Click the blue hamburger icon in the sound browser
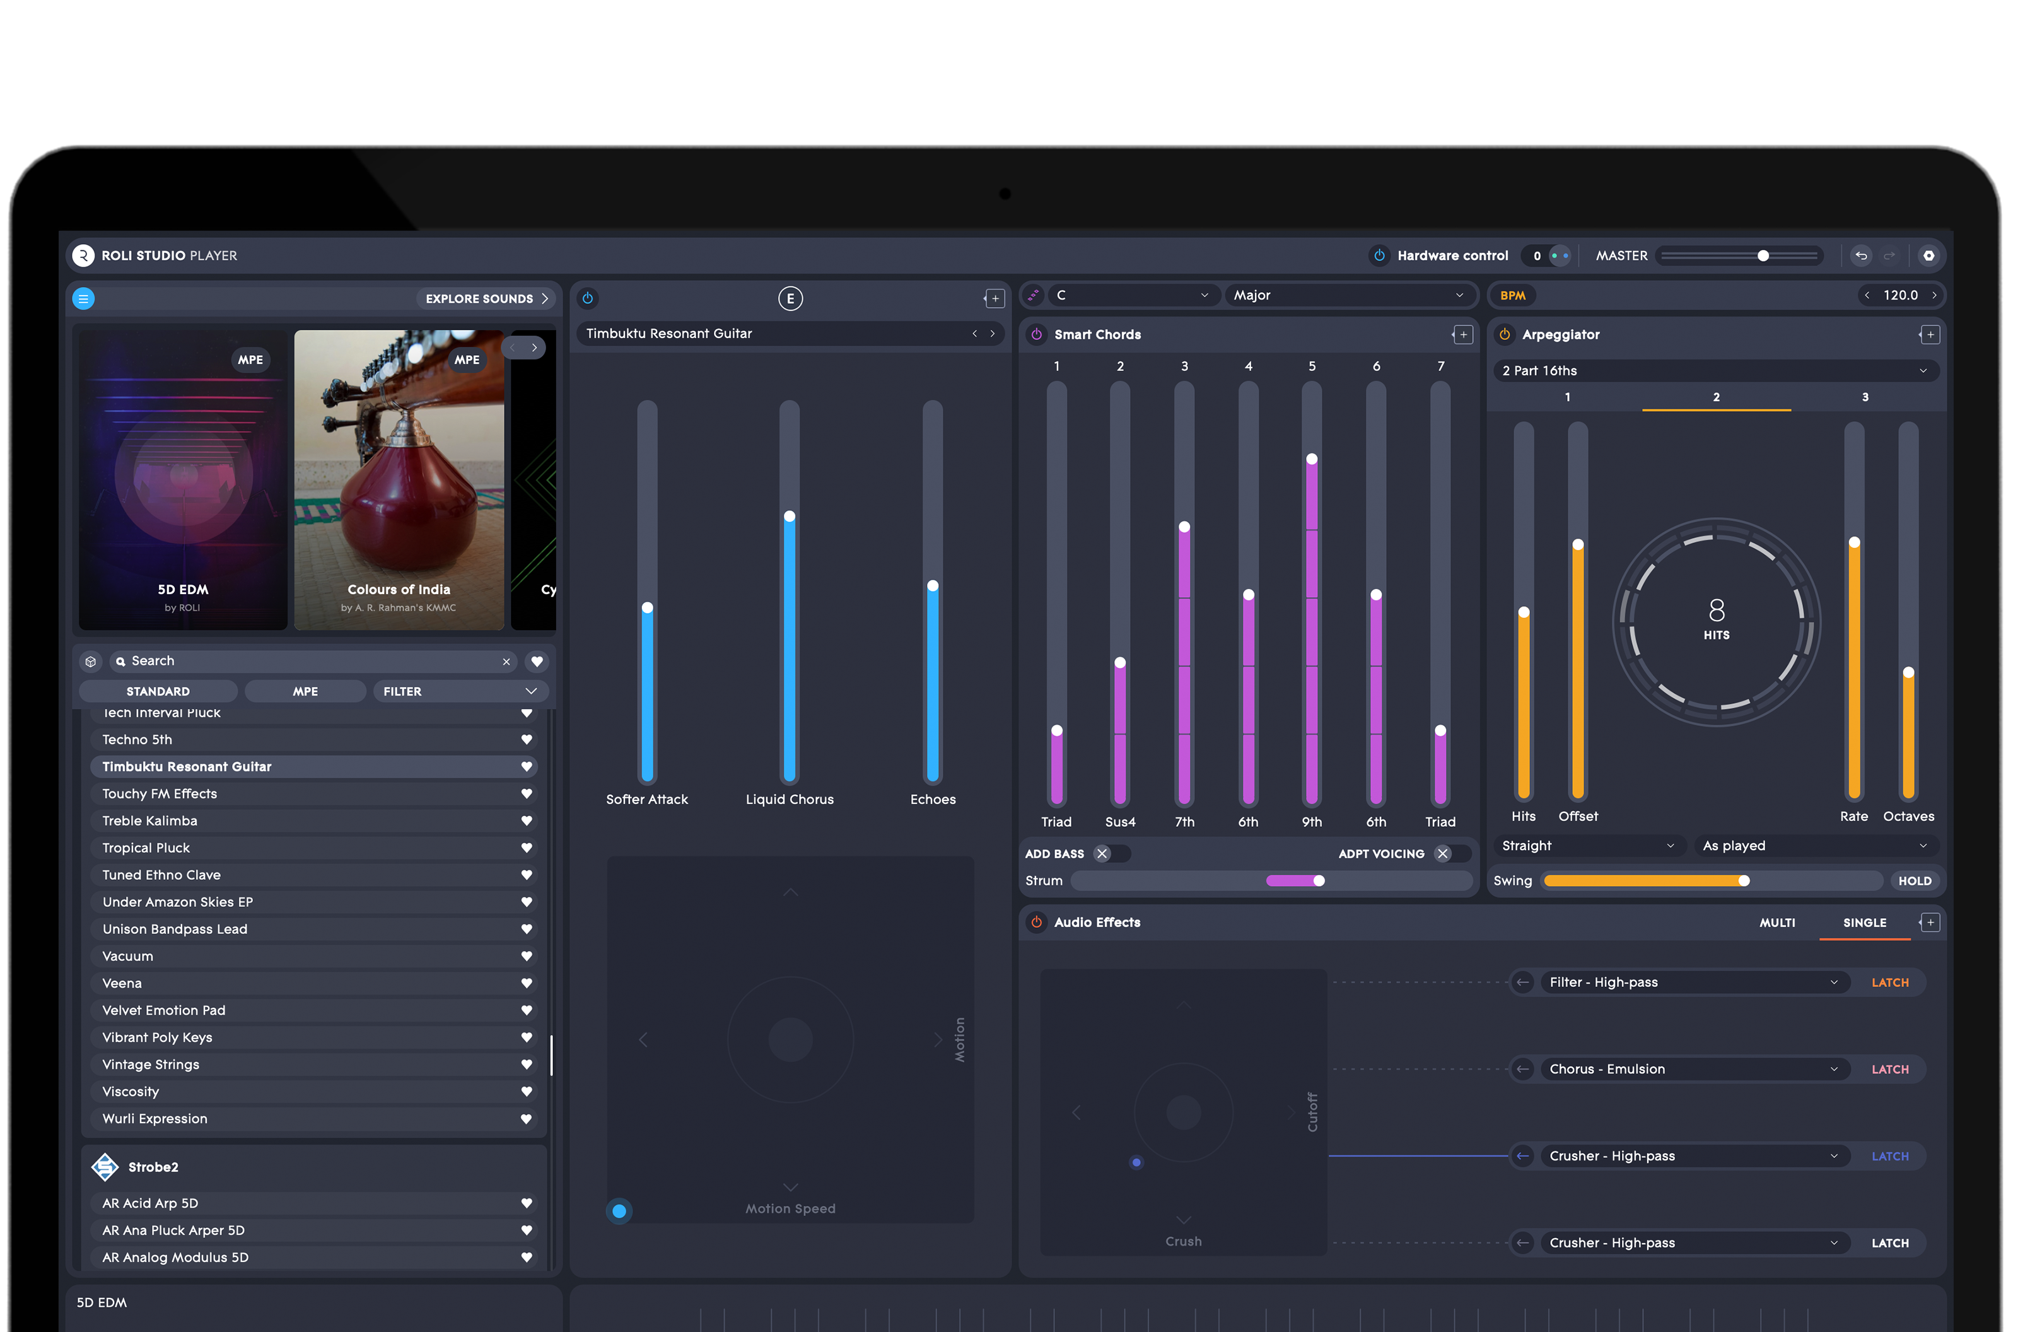The image size is (2018, 1332). (83, 298)
